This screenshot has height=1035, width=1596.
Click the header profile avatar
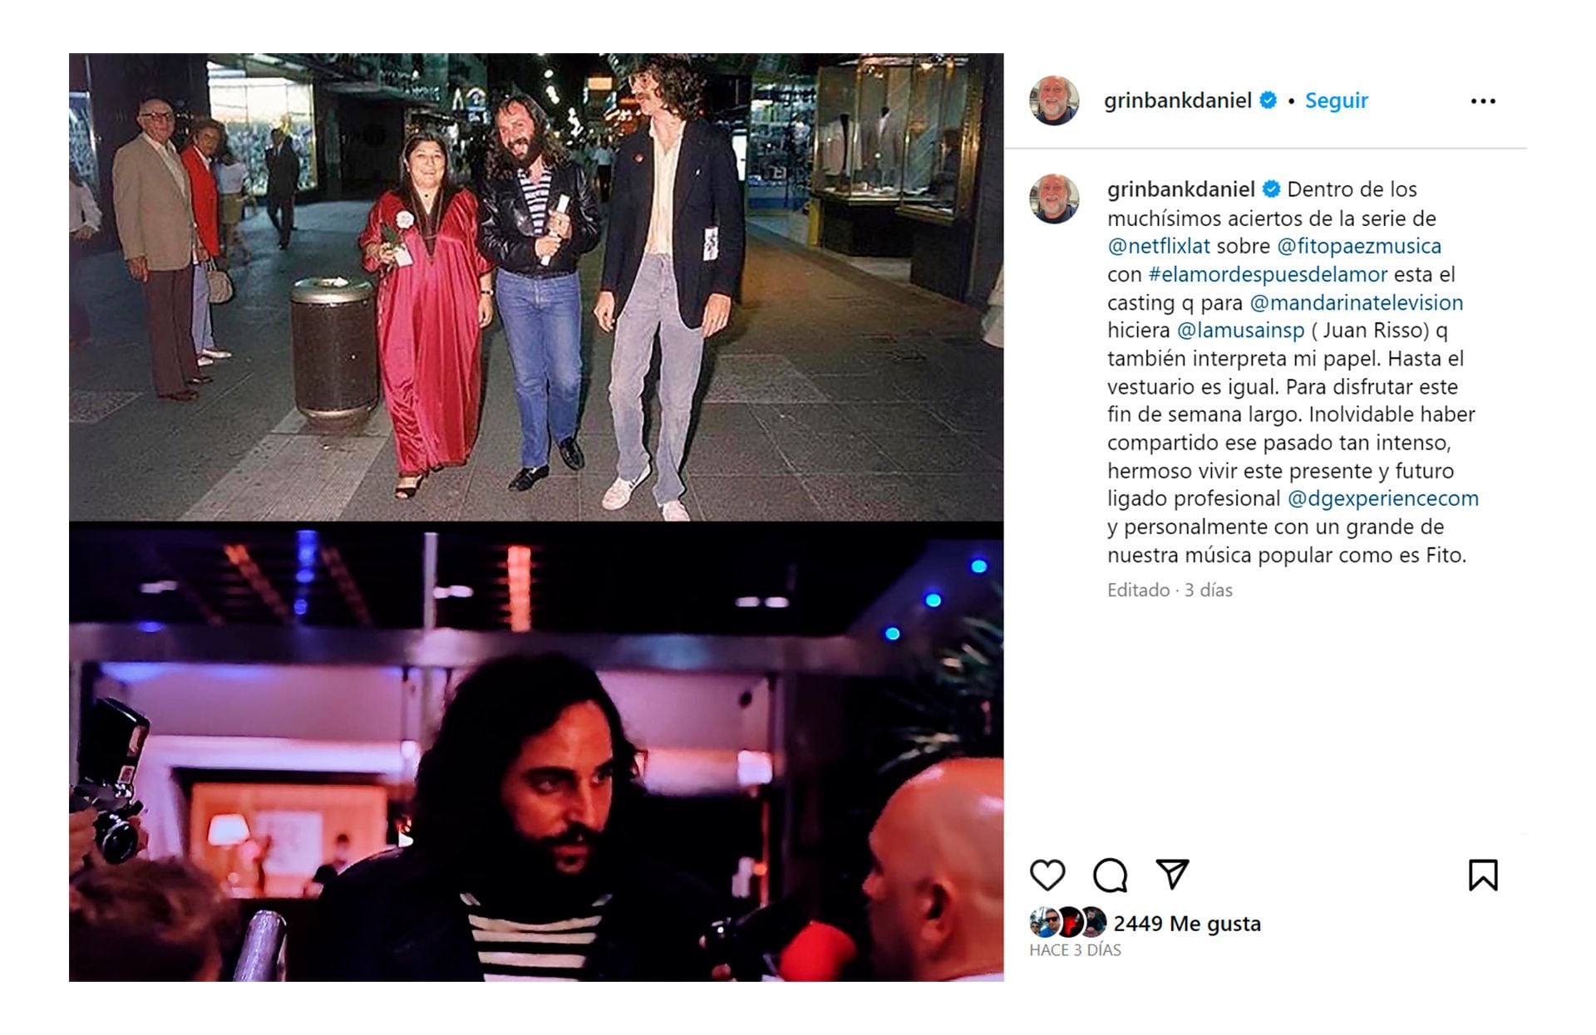[x=1054, y=101]
